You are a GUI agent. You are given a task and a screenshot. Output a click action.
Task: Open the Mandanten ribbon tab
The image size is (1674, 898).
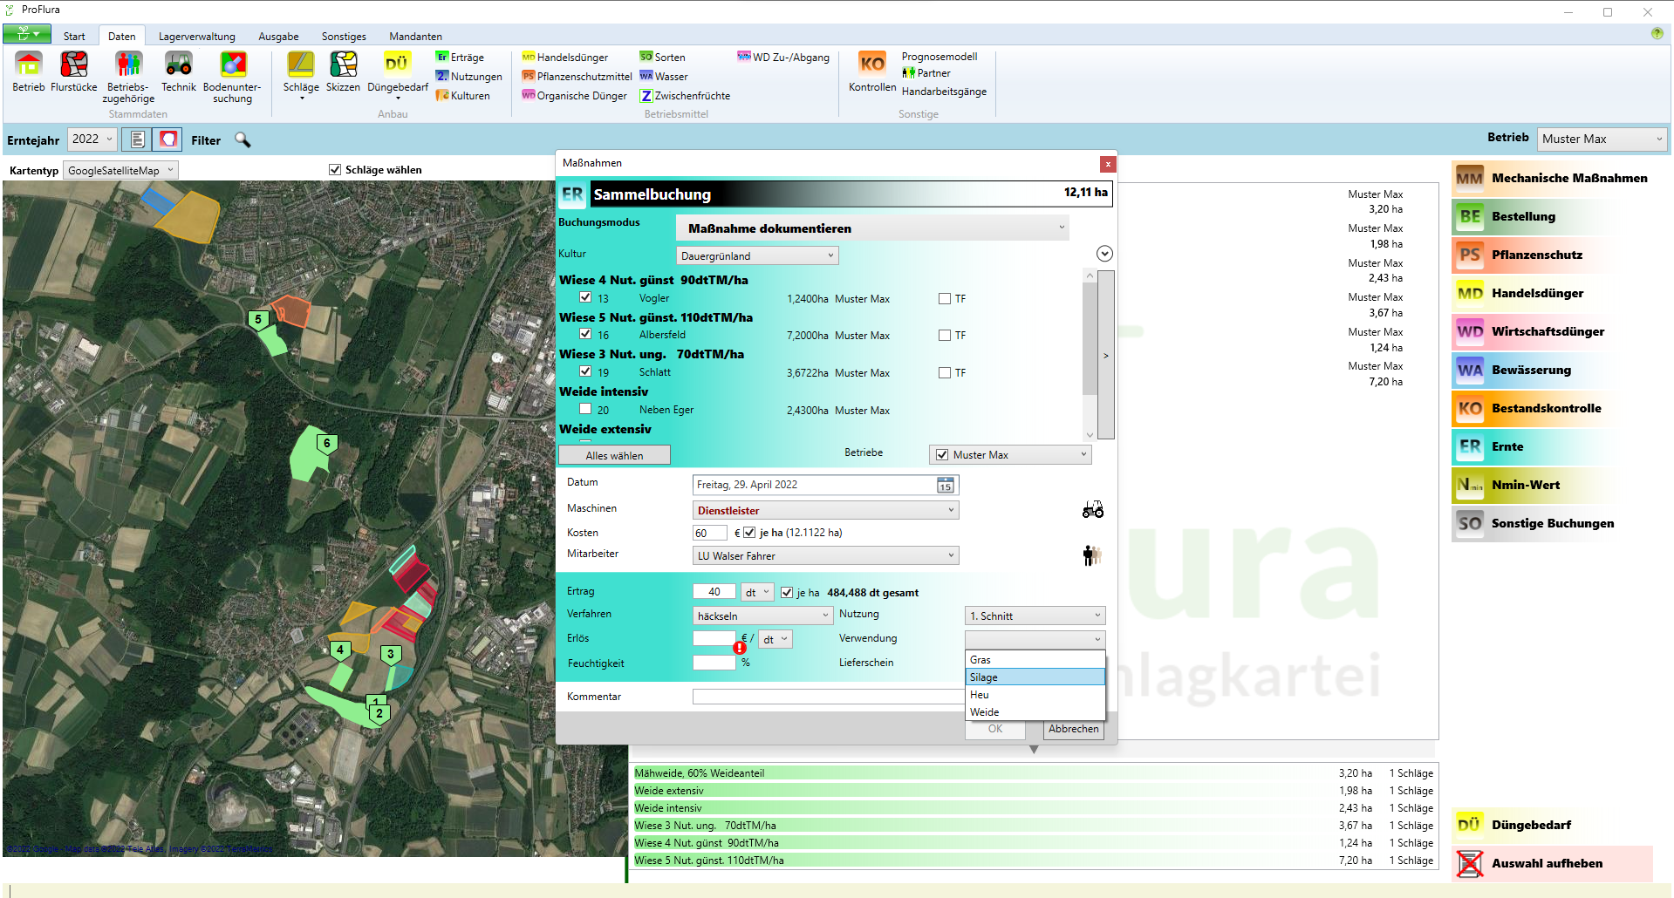tap(415, 37)
